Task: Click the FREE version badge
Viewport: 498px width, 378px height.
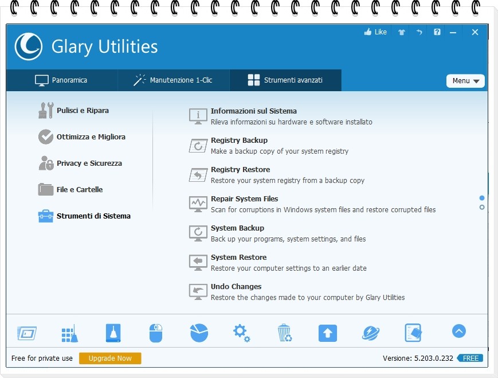Action: click(470, 358)
